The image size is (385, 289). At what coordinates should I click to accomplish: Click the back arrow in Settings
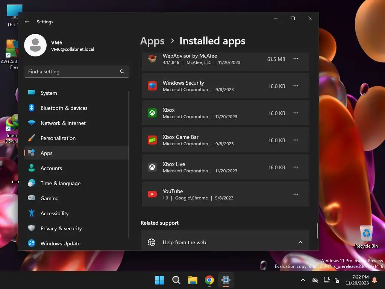click(27, 21)
